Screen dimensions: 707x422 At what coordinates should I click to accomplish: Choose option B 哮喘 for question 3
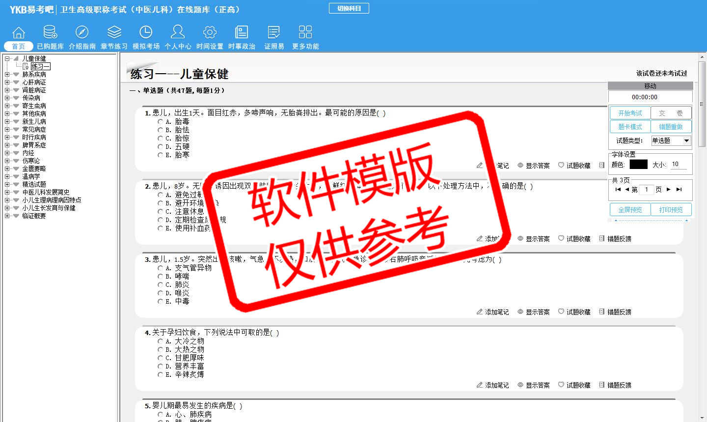tap(160, 276)
